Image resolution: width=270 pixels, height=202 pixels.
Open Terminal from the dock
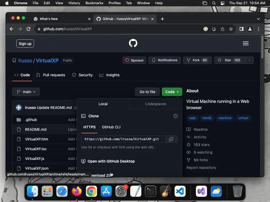click(x=151, y=191)
